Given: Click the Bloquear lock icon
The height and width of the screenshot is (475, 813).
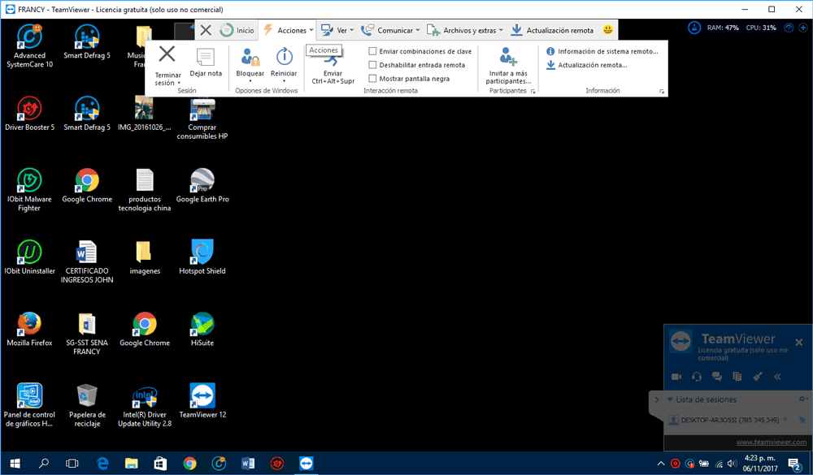Looking at the screenshot, I should click(x=250, y=57).
